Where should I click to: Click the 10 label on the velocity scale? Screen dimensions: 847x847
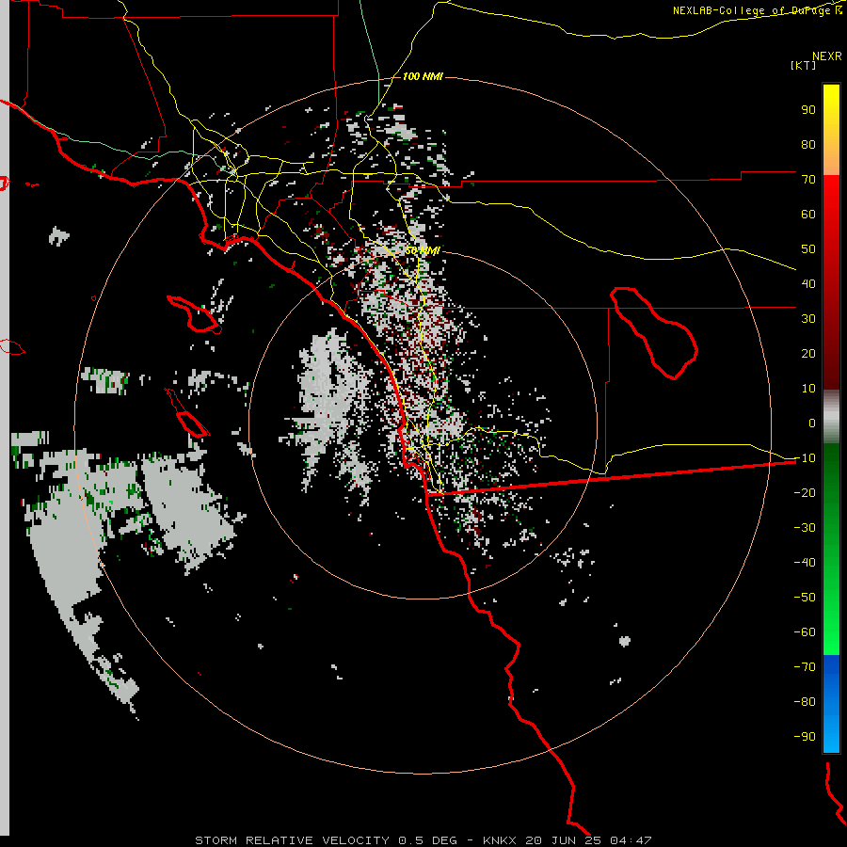coord(808,389)
